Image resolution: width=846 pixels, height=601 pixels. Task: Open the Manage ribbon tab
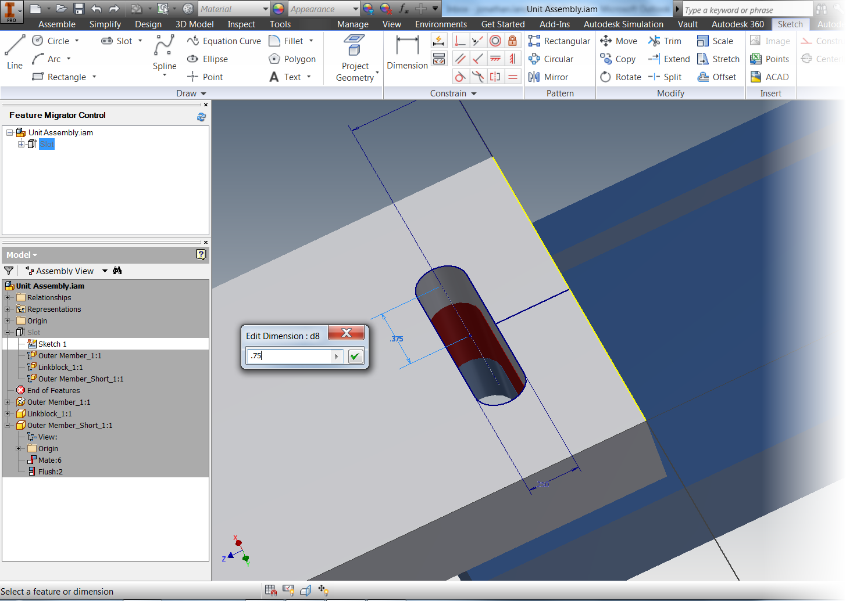click(x=353, y=24)
